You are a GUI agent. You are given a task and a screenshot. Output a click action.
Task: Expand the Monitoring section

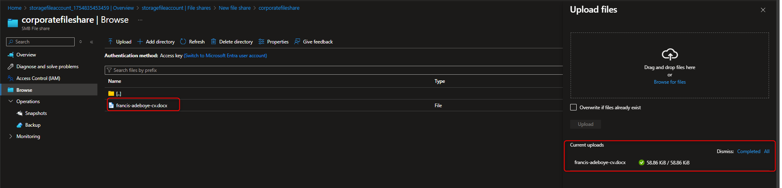(x=11, y=136)
